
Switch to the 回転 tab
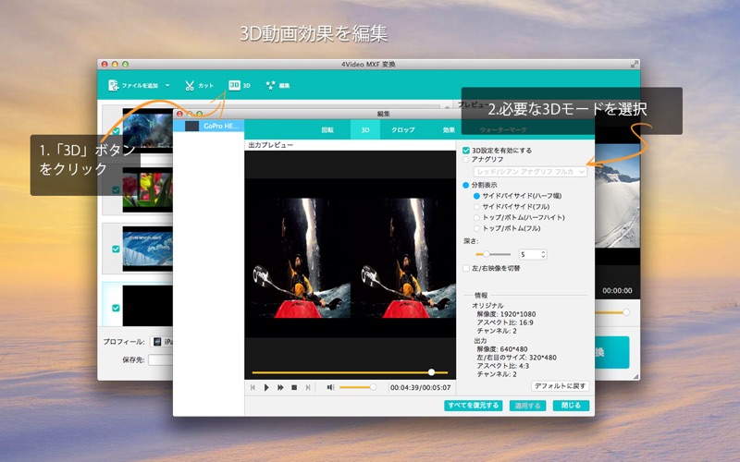(327, 129)
